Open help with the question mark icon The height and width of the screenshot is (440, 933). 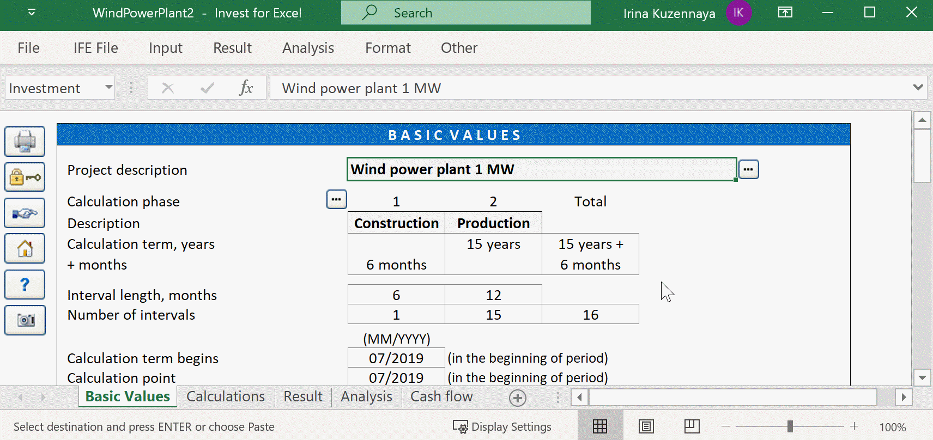click(x=25, y=284)
